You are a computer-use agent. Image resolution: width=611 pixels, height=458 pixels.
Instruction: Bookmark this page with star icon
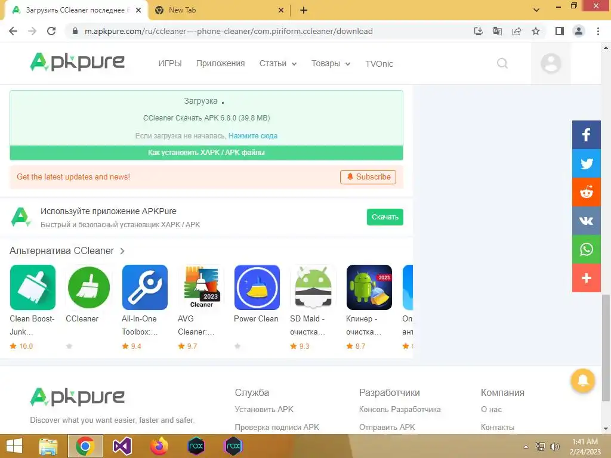pyautogui.click(x=536, y=31)
